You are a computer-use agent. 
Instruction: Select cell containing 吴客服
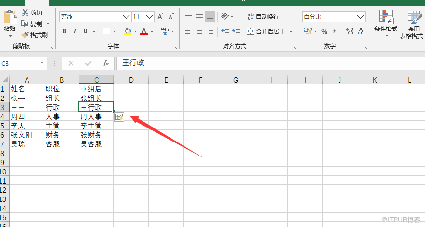click(x=96, y=144)
